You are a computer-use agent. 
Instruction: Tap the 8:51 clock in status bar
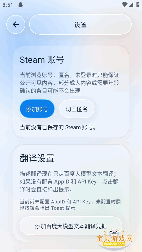coord(8,5)
